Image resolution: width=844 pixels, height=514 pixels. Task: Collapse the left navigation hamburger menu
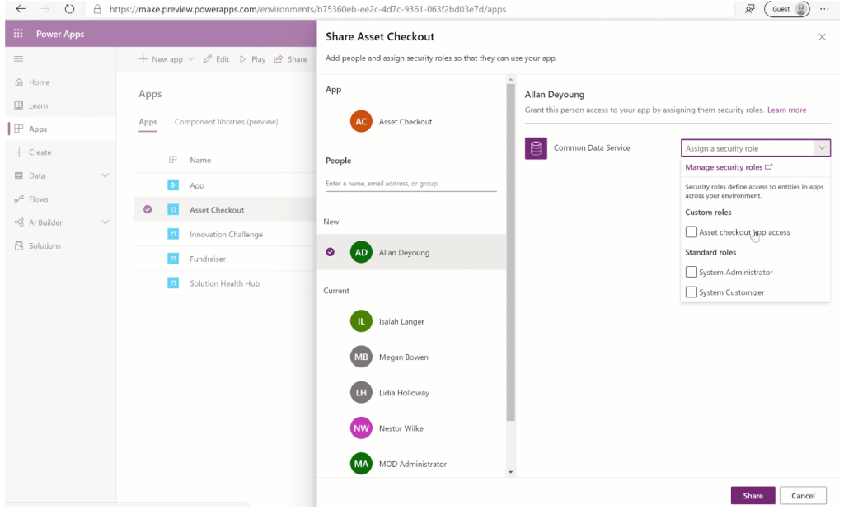coord(18,59)
